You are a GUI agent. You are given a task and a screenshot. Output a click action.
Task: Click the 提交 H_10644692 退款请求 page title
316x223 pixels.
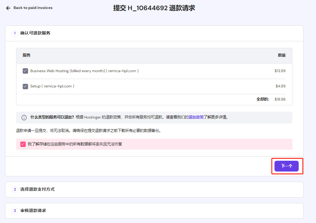[154, 8]
